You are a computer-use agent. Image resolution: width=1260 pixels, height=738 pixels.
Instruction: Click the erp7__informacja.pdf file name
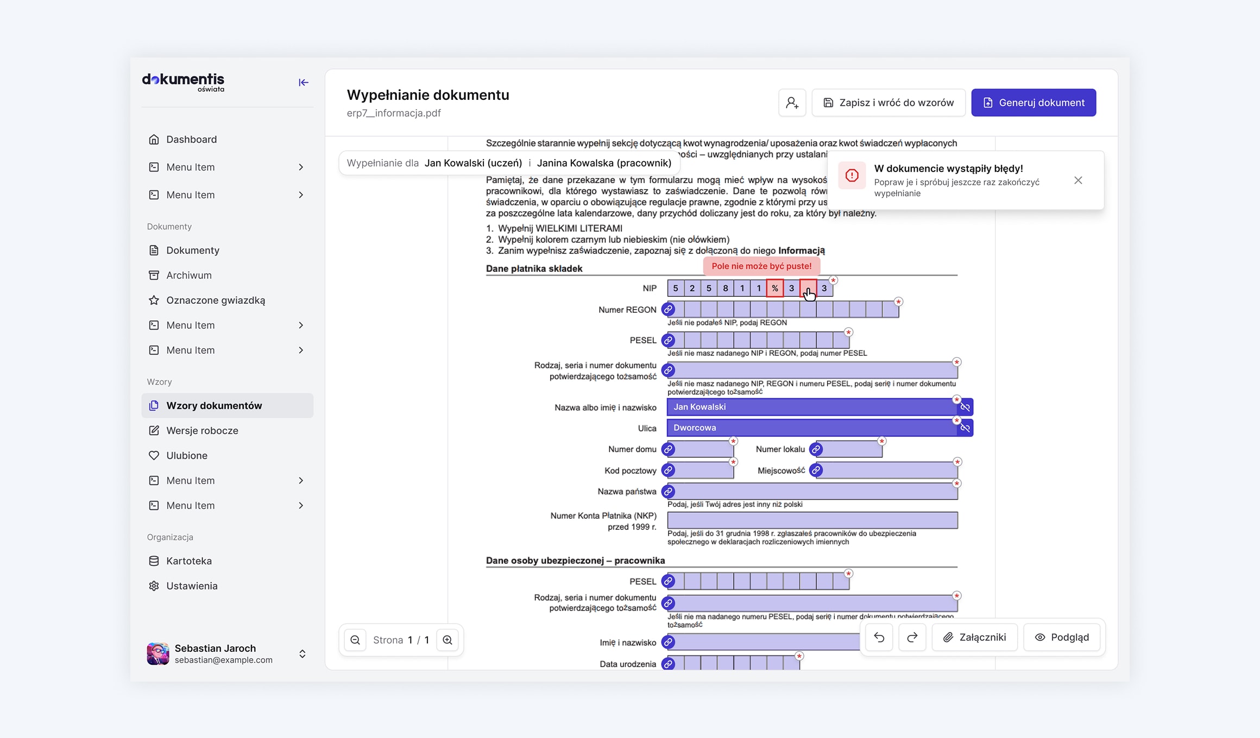tap(394, 113)
